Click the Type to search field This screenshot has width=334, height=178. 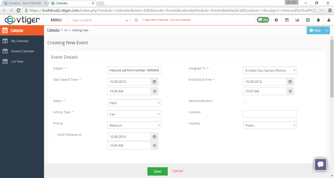point(97,20)
